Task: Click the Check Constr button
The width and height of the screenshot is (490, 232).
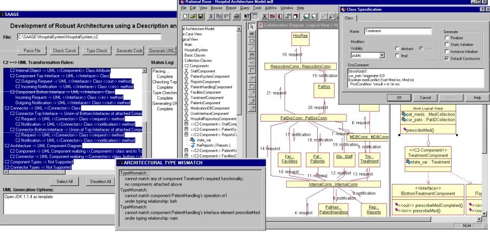Action: pyautogui.click(x=65, y=51)
